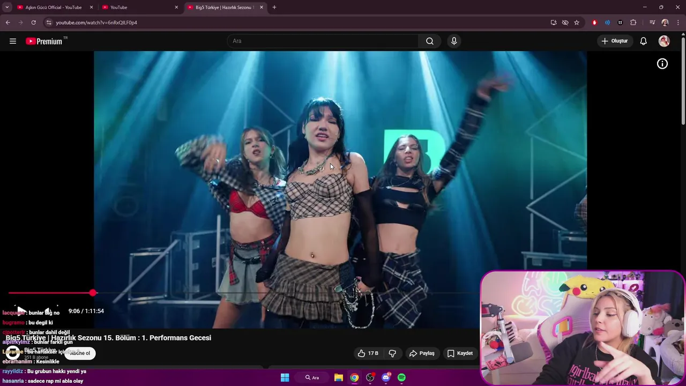The width and height of the screenshot is (686, 386).
Task: Switch to Chrome in taskbar
Action: click(354, 377)
